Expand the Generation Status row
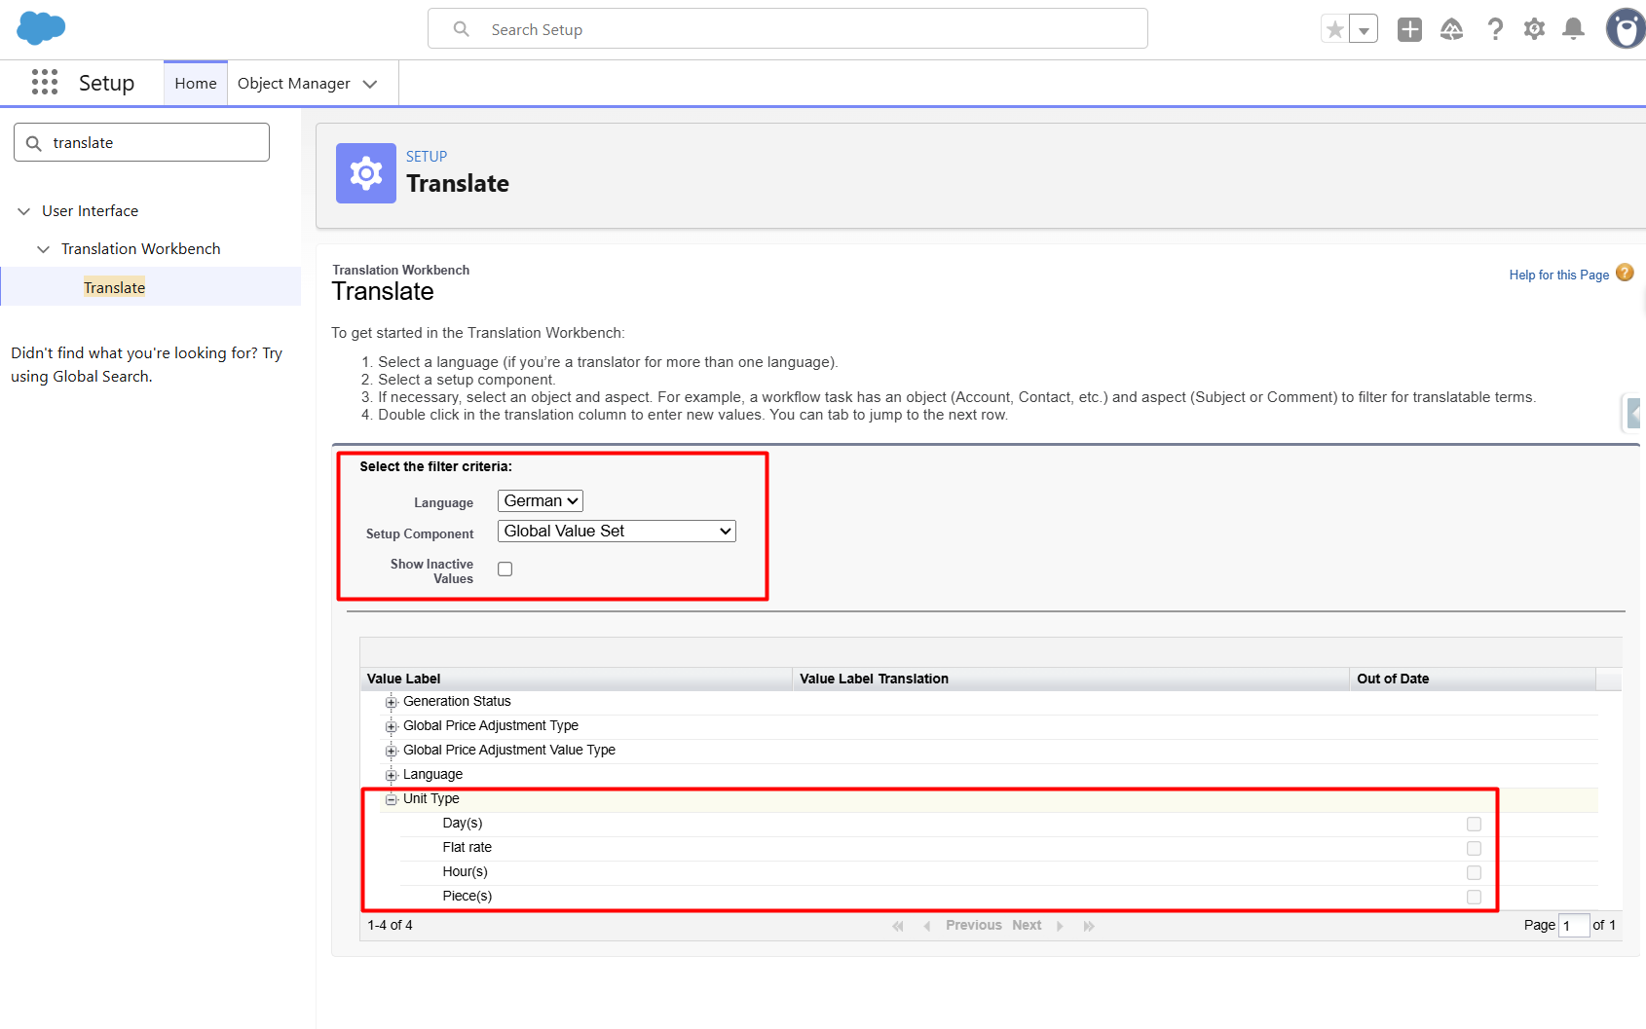The height and width of the screenshot is (1029, 1646). [392, 702]
